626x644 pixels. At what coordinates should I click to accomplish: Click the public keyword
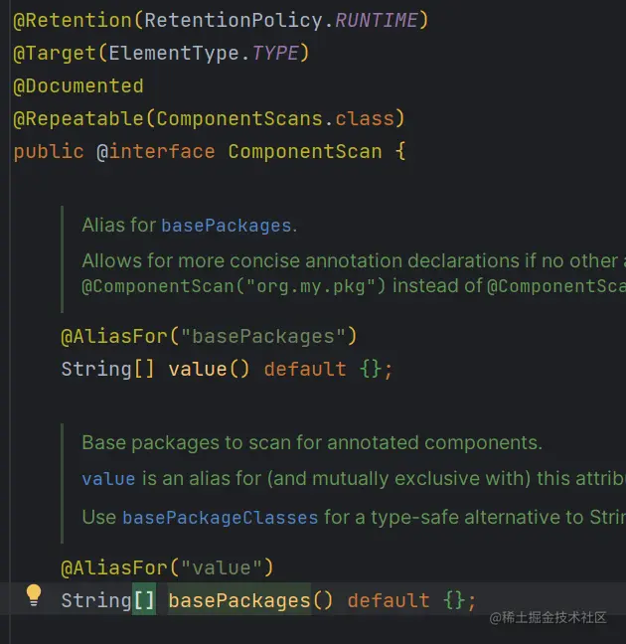point(49,152)
